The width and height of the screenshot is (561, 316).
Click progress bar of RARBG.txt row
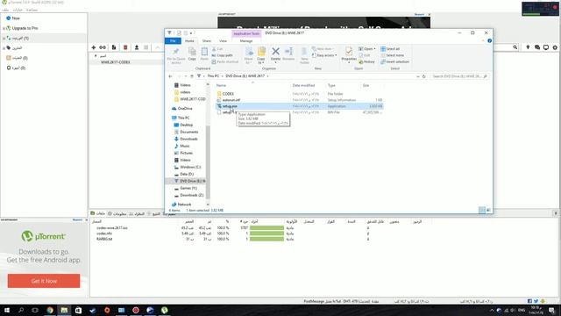(x=266, y=239)
